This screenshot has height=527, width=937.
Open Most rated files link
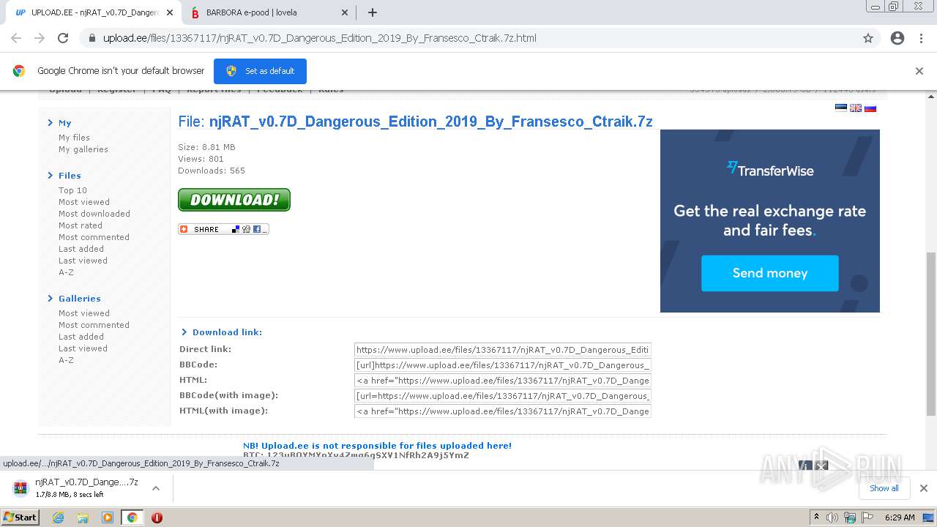point(81,225)
